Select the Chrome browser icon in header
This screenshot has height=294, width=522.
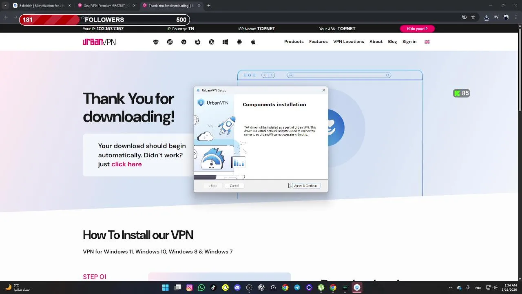tap(184, 42)
